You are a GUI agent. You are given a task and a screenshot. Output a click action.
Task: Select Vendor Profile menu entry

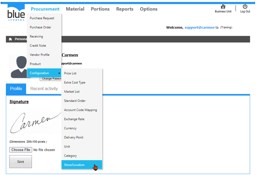[40, 55]
